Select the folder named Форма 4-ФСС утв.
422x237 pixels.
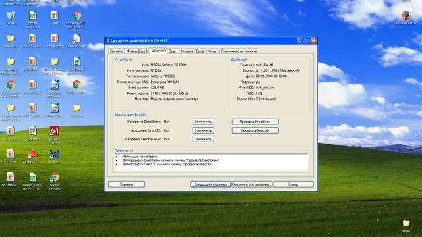pos(55,61)
